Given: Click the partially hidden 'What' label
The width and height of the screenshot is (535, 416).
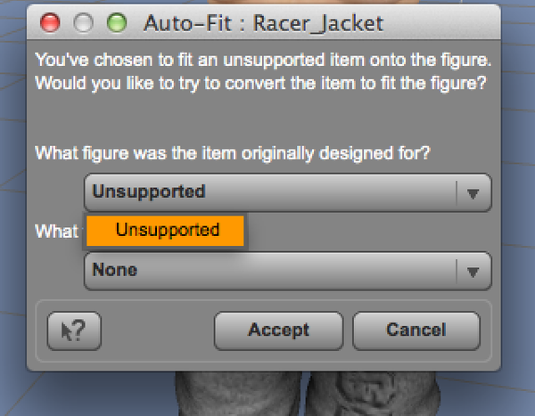Looking at the screenshot, I should point(57,231).
